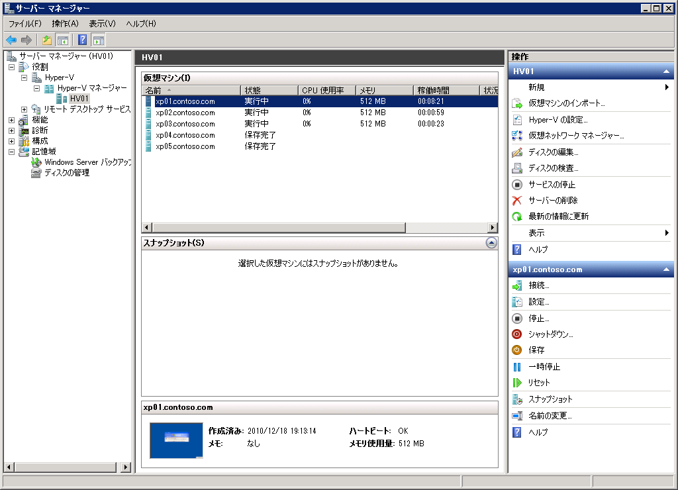
Task: Click the Forward arrow toolbar icon
Action: (x=26, y=40)
